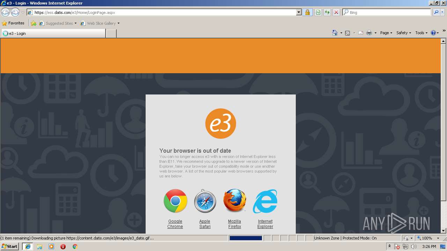Click the page loading progress bar
The width and height of the screenshot is (447, 251).
(x=246, y=238)
